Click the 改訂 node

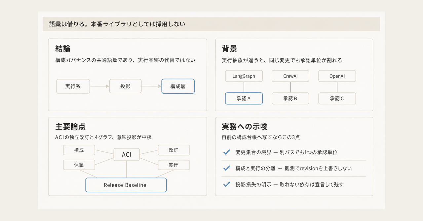click(174, 150)
